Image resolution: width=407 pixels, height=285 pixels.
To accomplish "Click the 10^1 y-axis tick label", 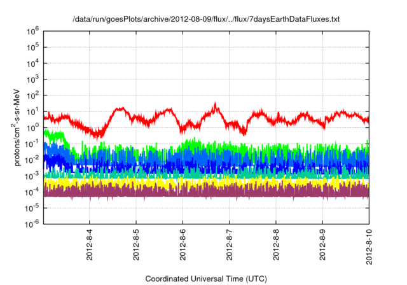I will click(x=33, y=111).
